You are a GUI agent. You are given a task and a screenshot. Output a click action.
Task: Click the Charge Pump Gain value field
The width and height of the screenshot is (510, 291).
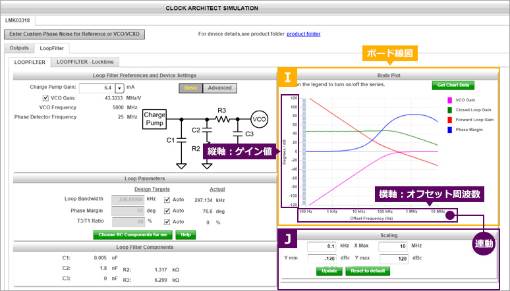coord(98,88)
